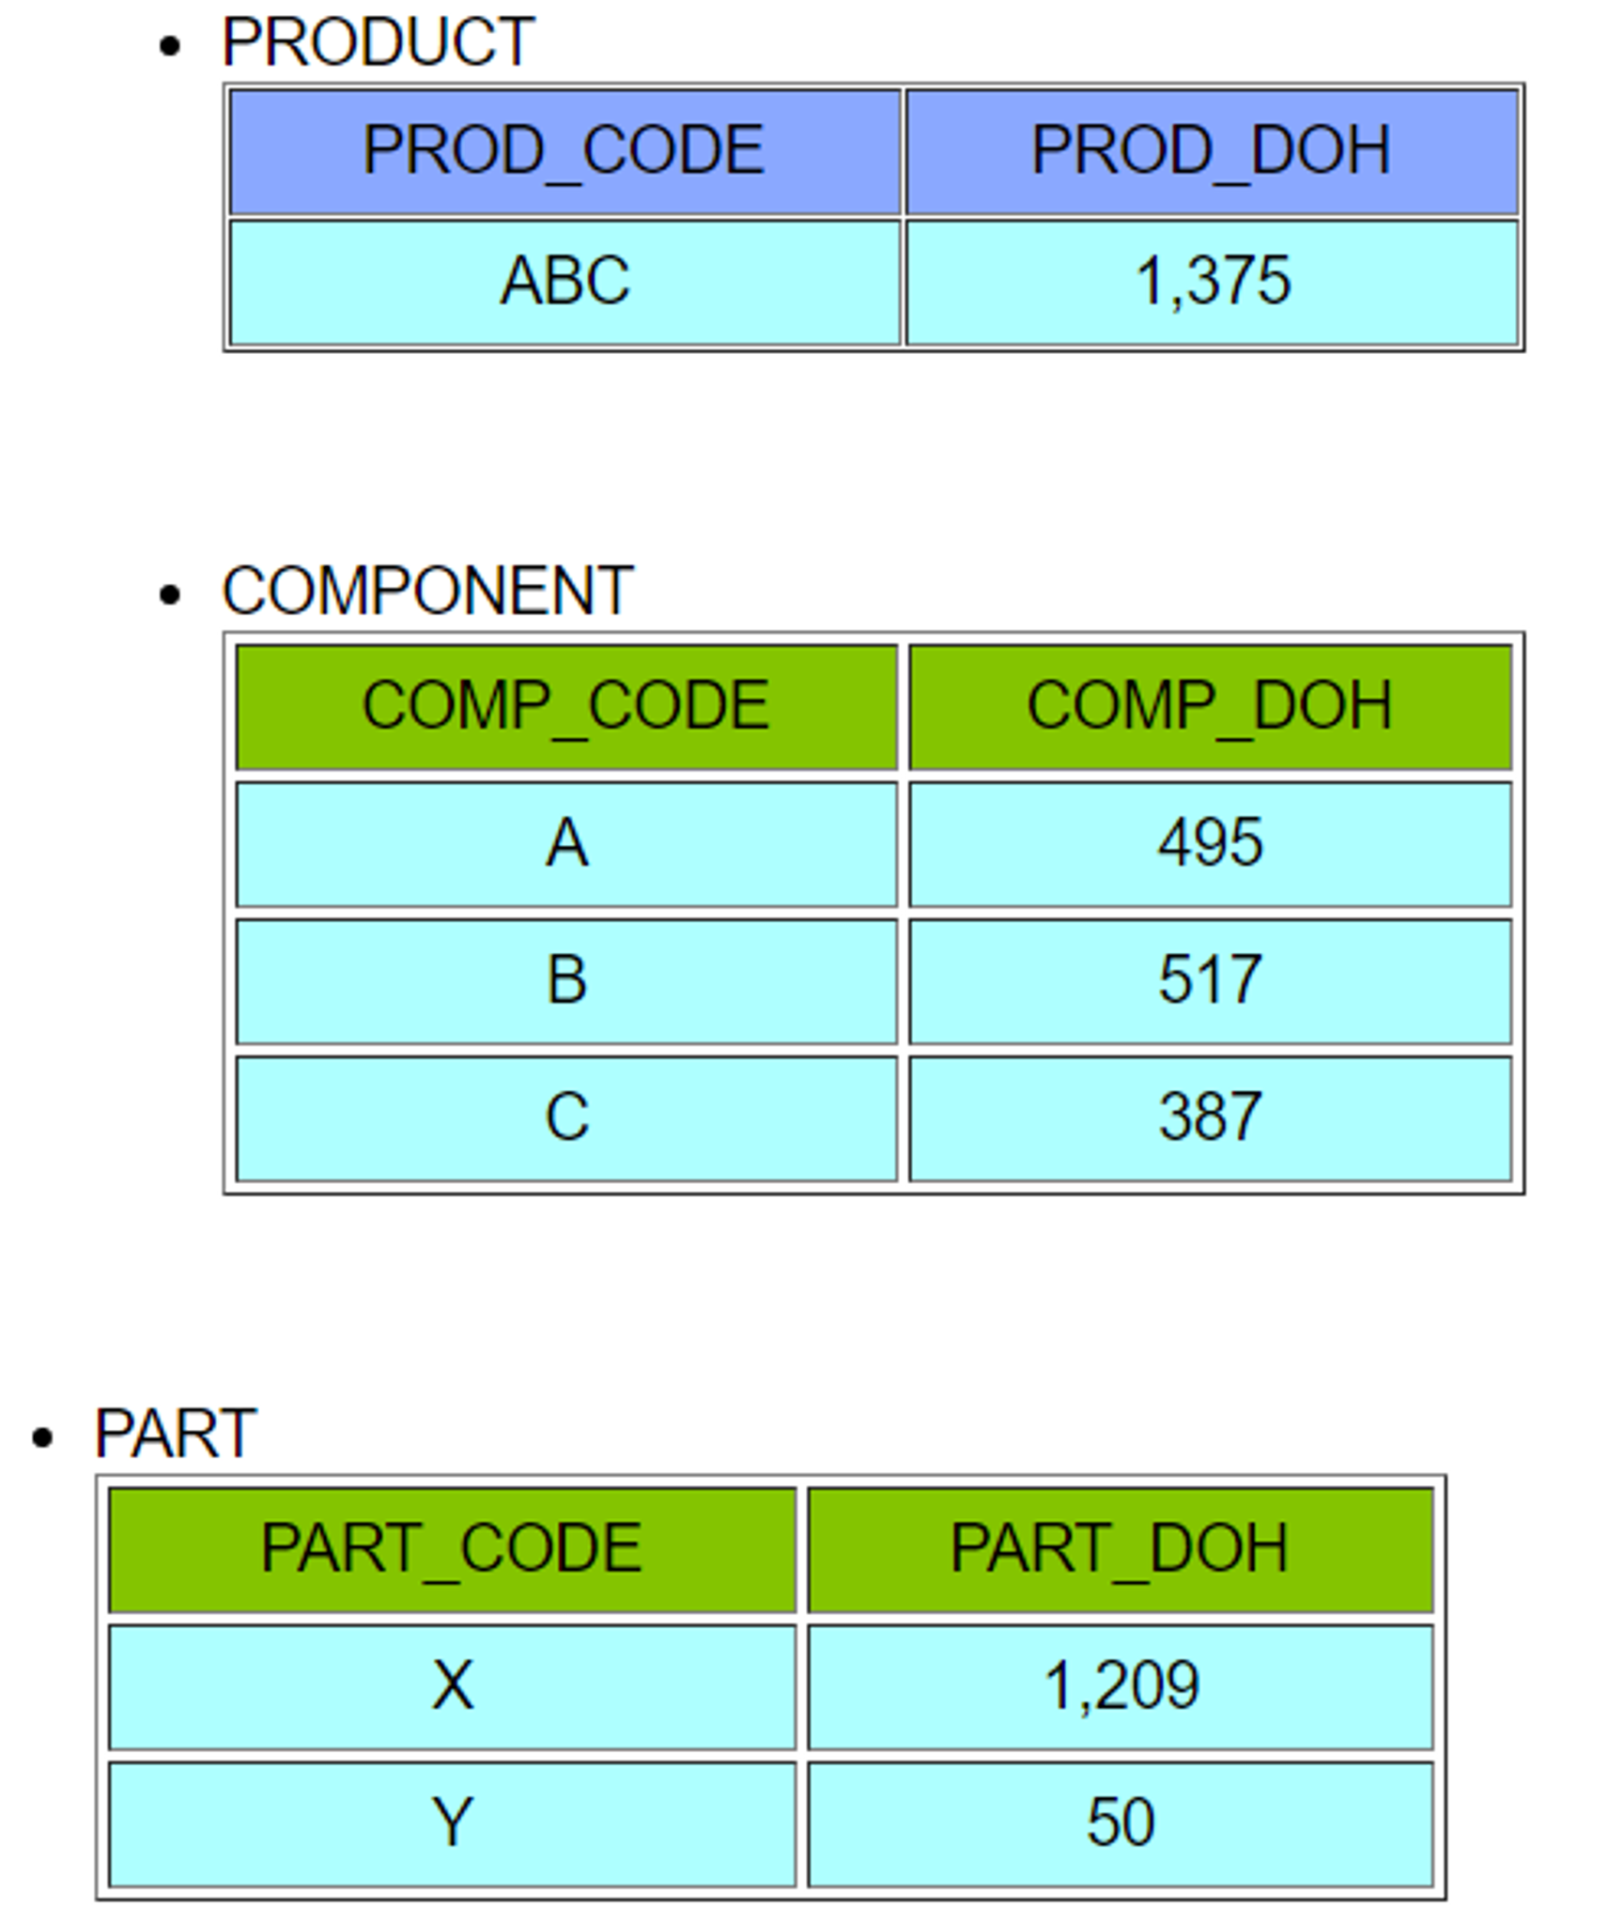The width and height of the screenshot is (1624, 1921).
Task: Click the PRODUCT list heading
Action: pyautogui.click(x=378, y=43)
